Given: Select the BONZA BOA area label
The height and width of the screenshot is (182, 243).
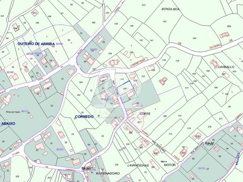Looking at the screenshot, I should point(170,9).
